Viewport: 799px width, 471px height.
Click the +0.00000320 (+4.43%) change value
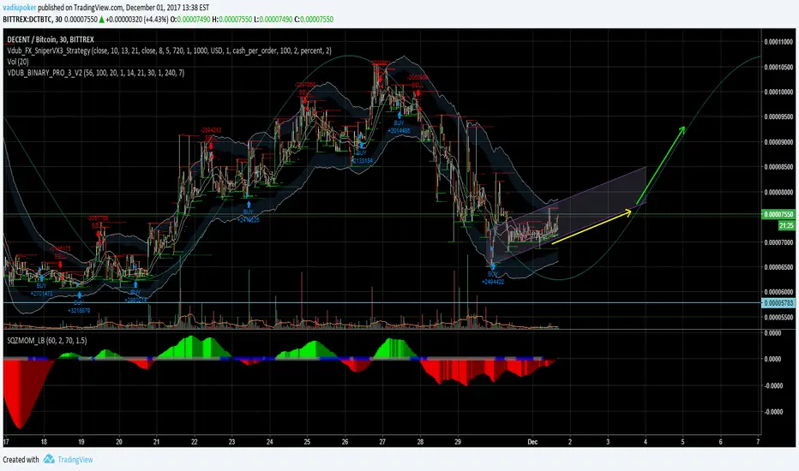pos(137,20)
